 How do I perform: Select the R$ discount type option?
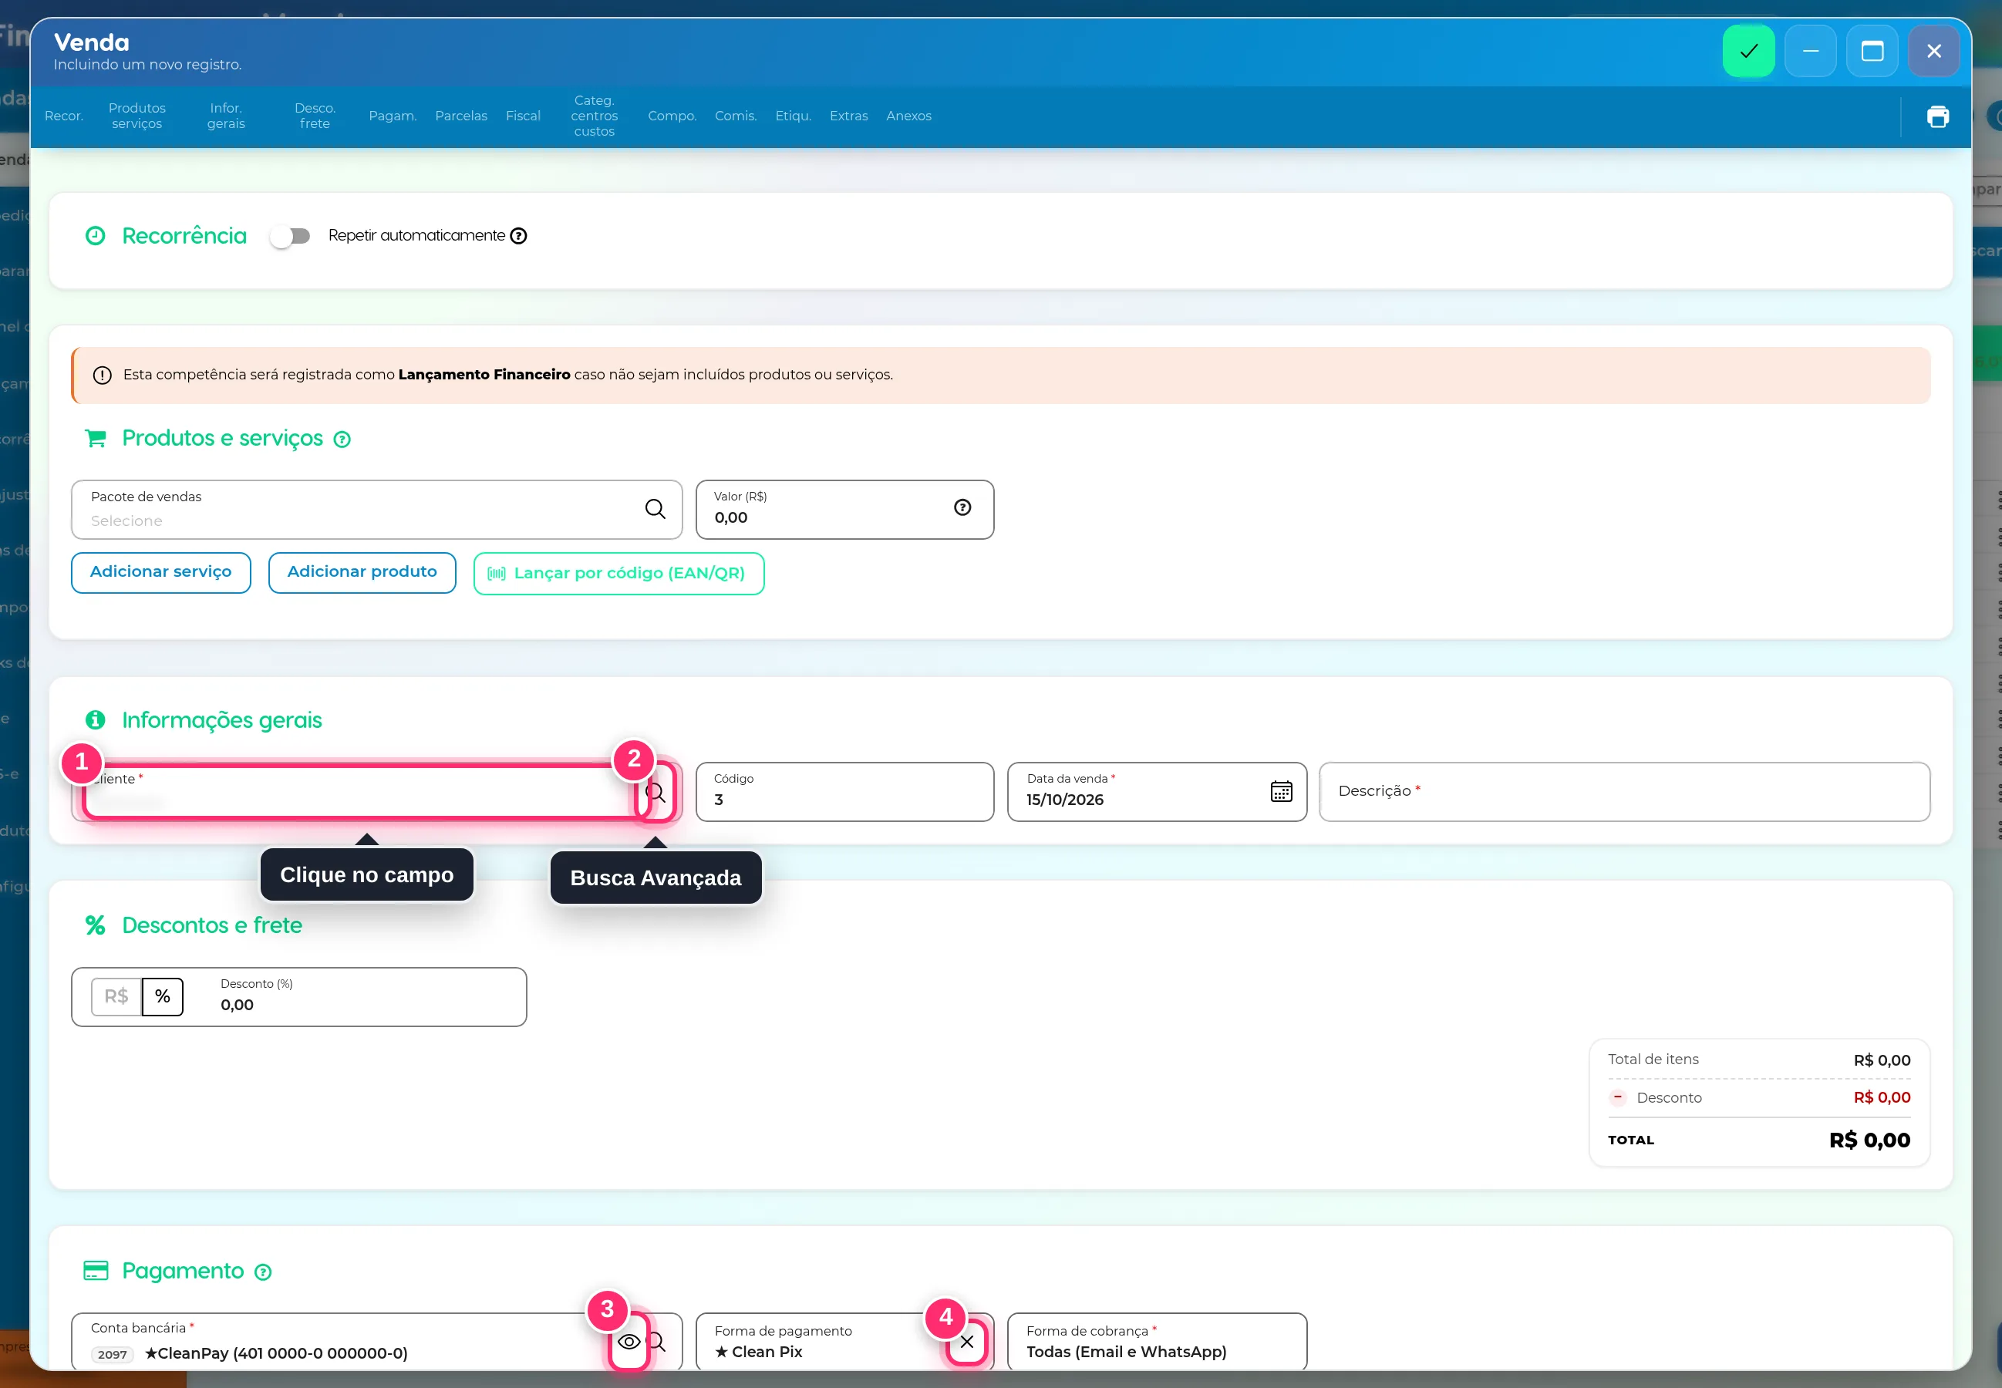click(x=116, y=996)
